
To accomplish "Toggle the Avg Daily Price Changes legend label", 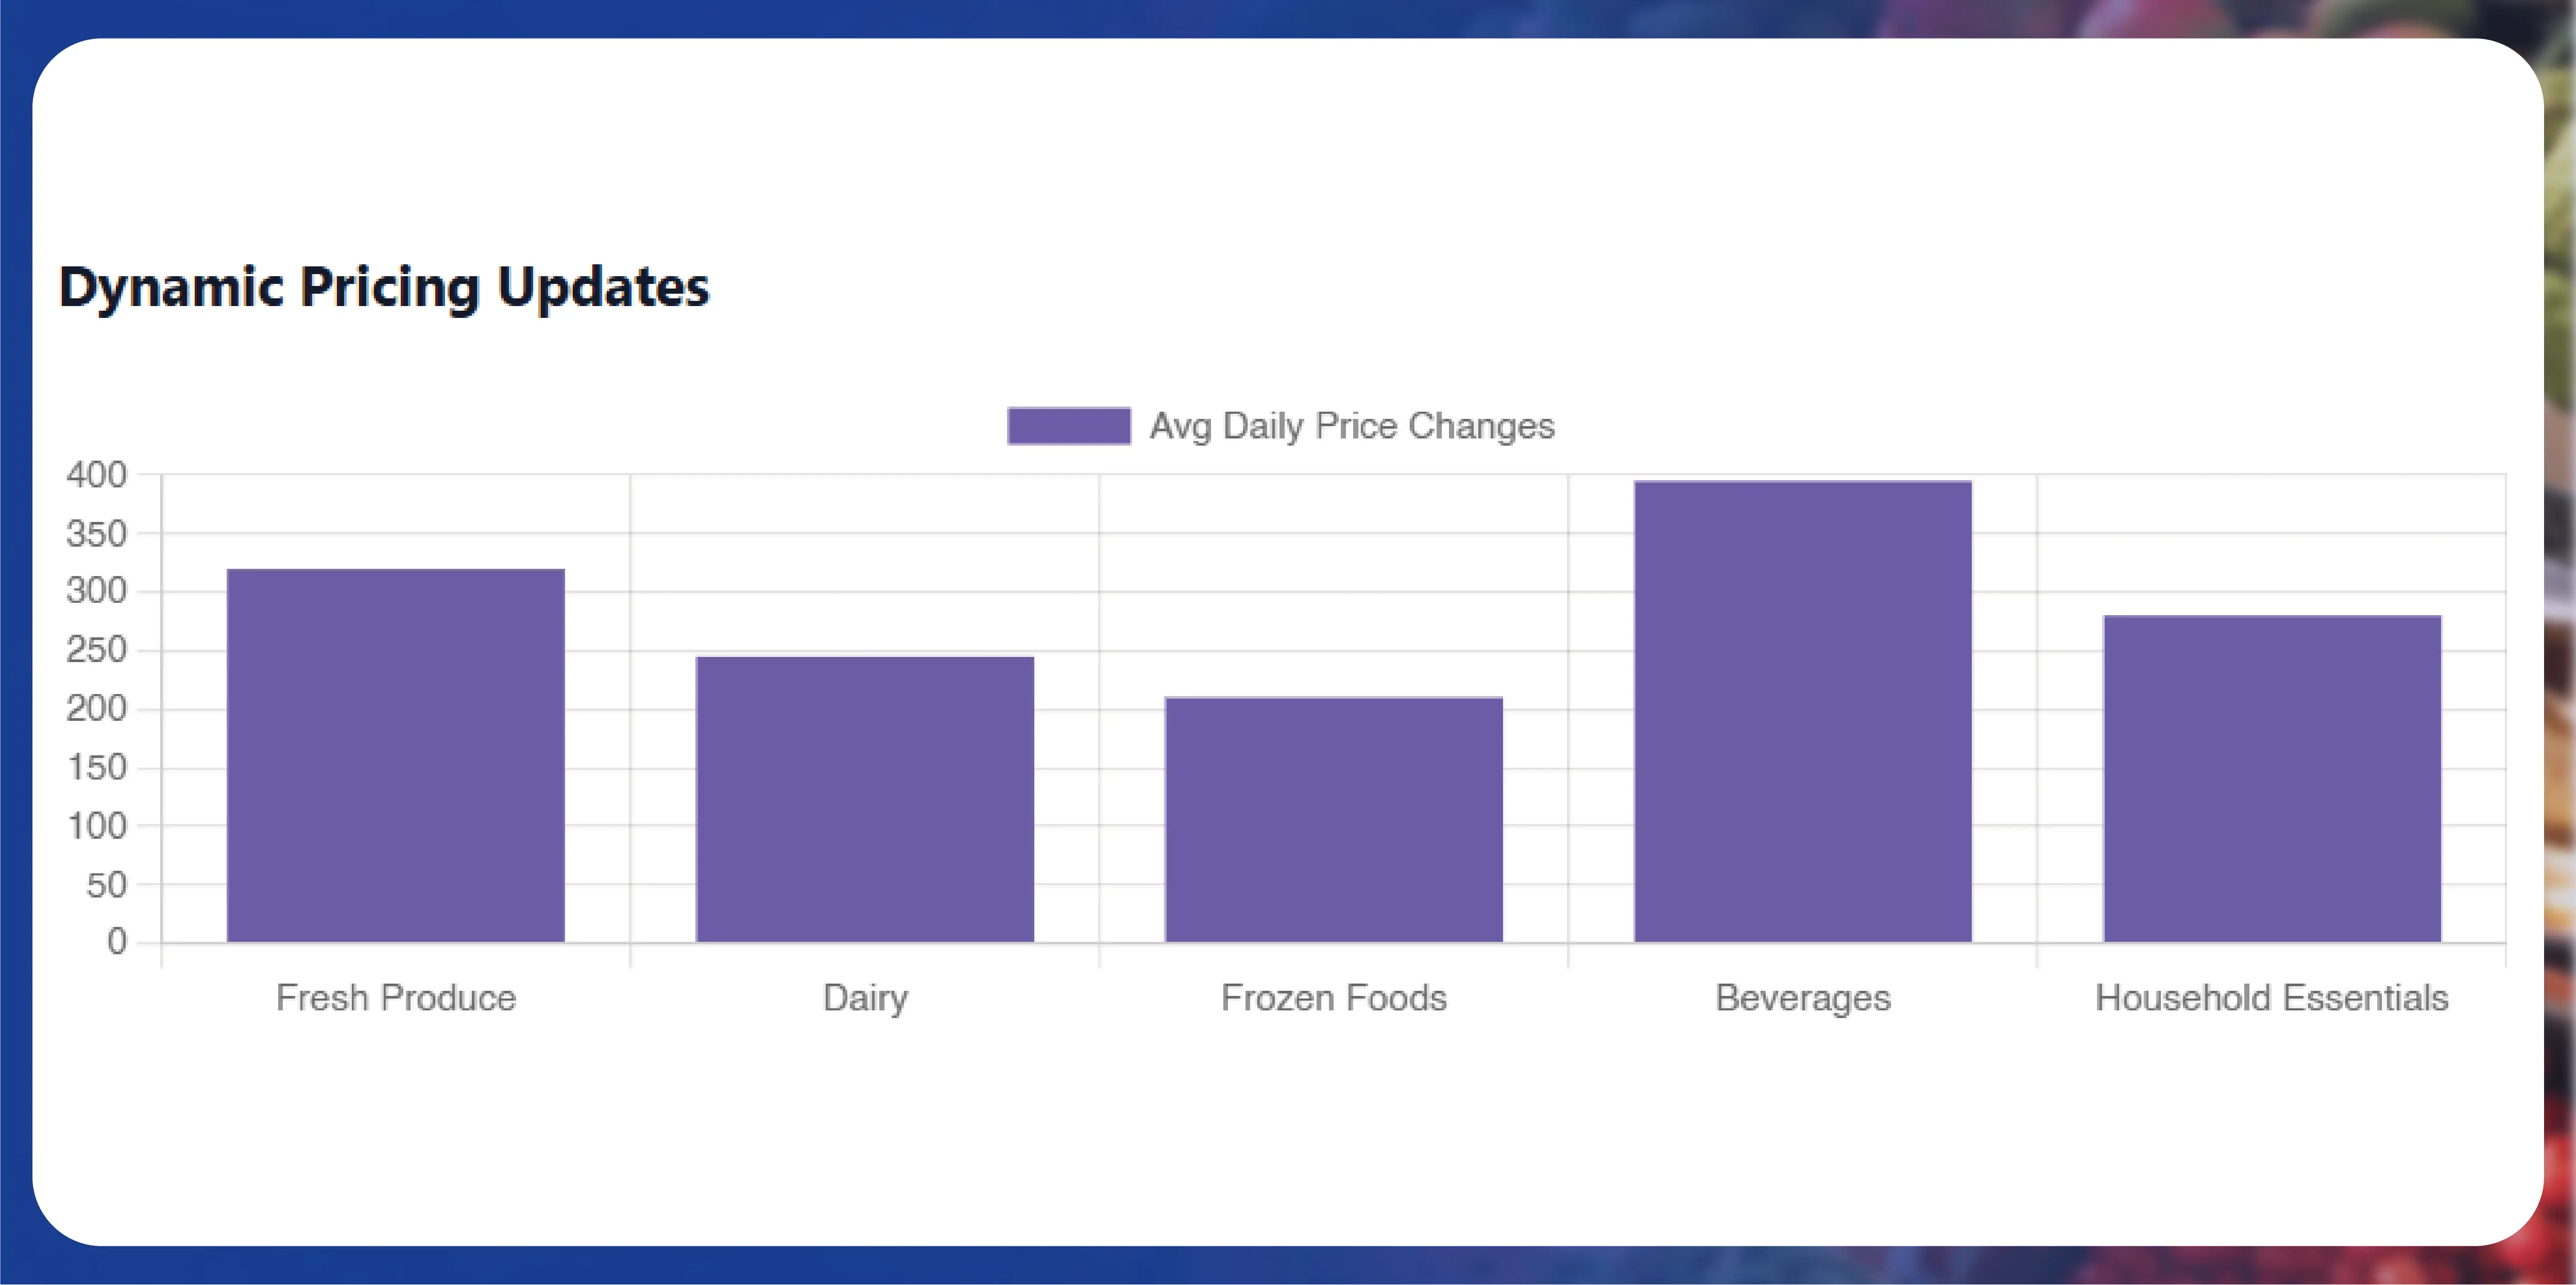I will click(x=1352, y=427).
